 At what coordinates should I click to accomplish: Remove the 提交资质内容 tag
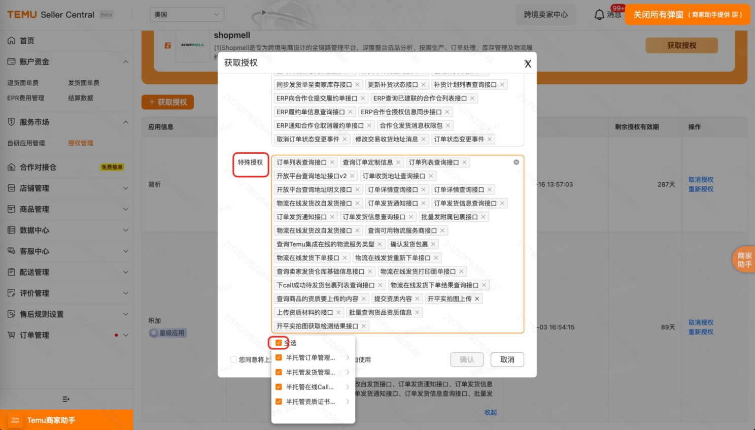coord(418,299)
